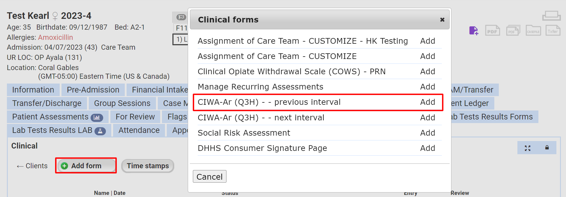Close the Clinical forms dialog
566x197 pixels.
[x=442, y=20]
